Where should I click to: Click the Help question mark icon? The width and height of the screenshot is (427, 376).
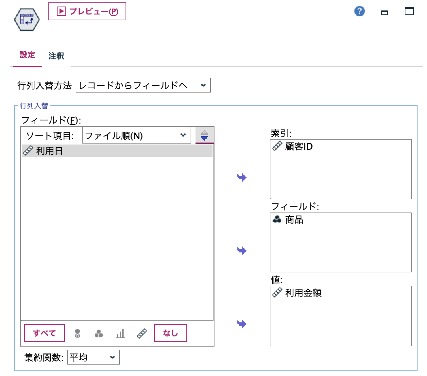359,11
